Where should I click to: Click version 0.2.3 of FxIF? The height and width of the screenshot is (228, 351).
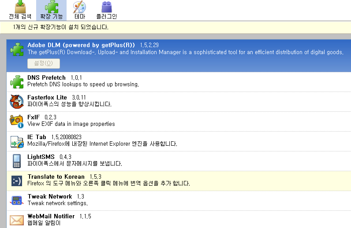(50, 117)
